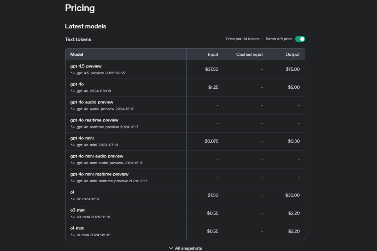
Task: Click the Output column header
Action: coord(292,54)
